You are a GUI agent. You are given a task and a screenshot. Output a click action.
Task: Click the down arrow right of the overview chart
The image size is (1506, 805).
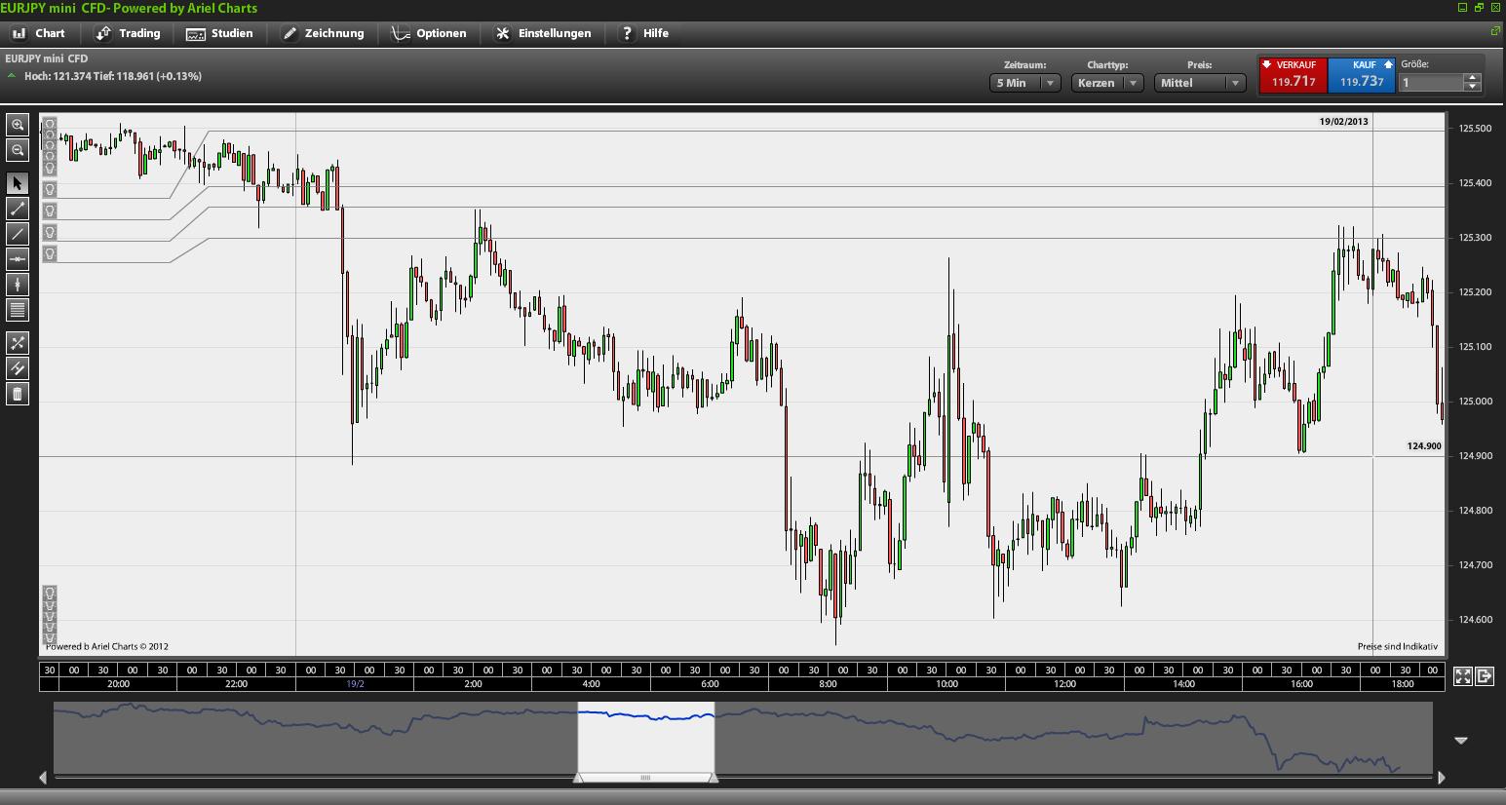pyautogui.click(x=1460, y=741)
